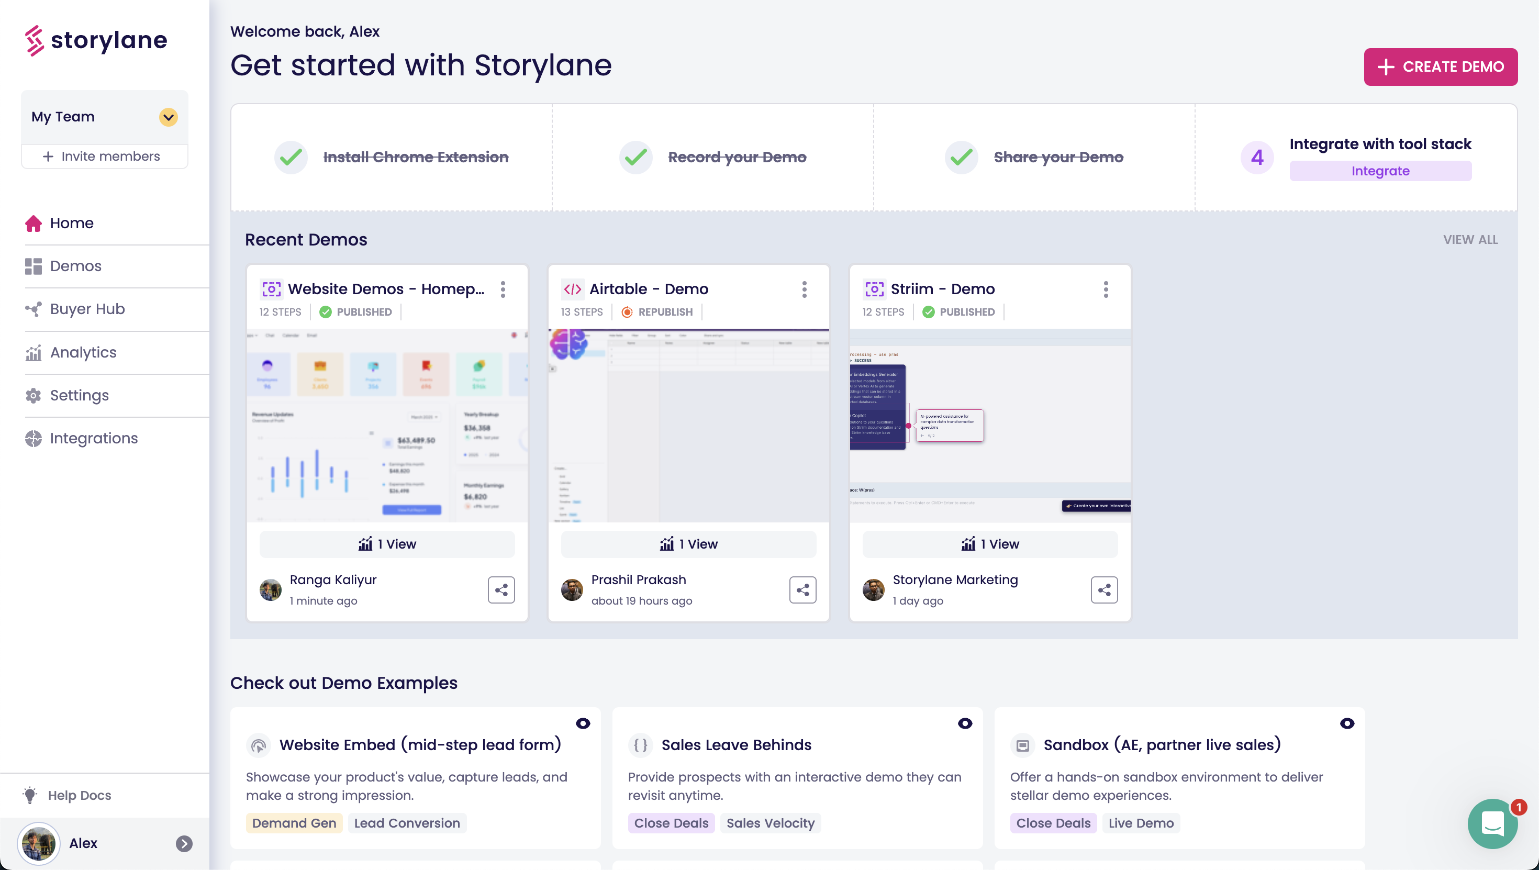The image size is (1539, 870).
Task: Preview Sales Leave Behinds via eye icon
Action: [x=964, y=723]
